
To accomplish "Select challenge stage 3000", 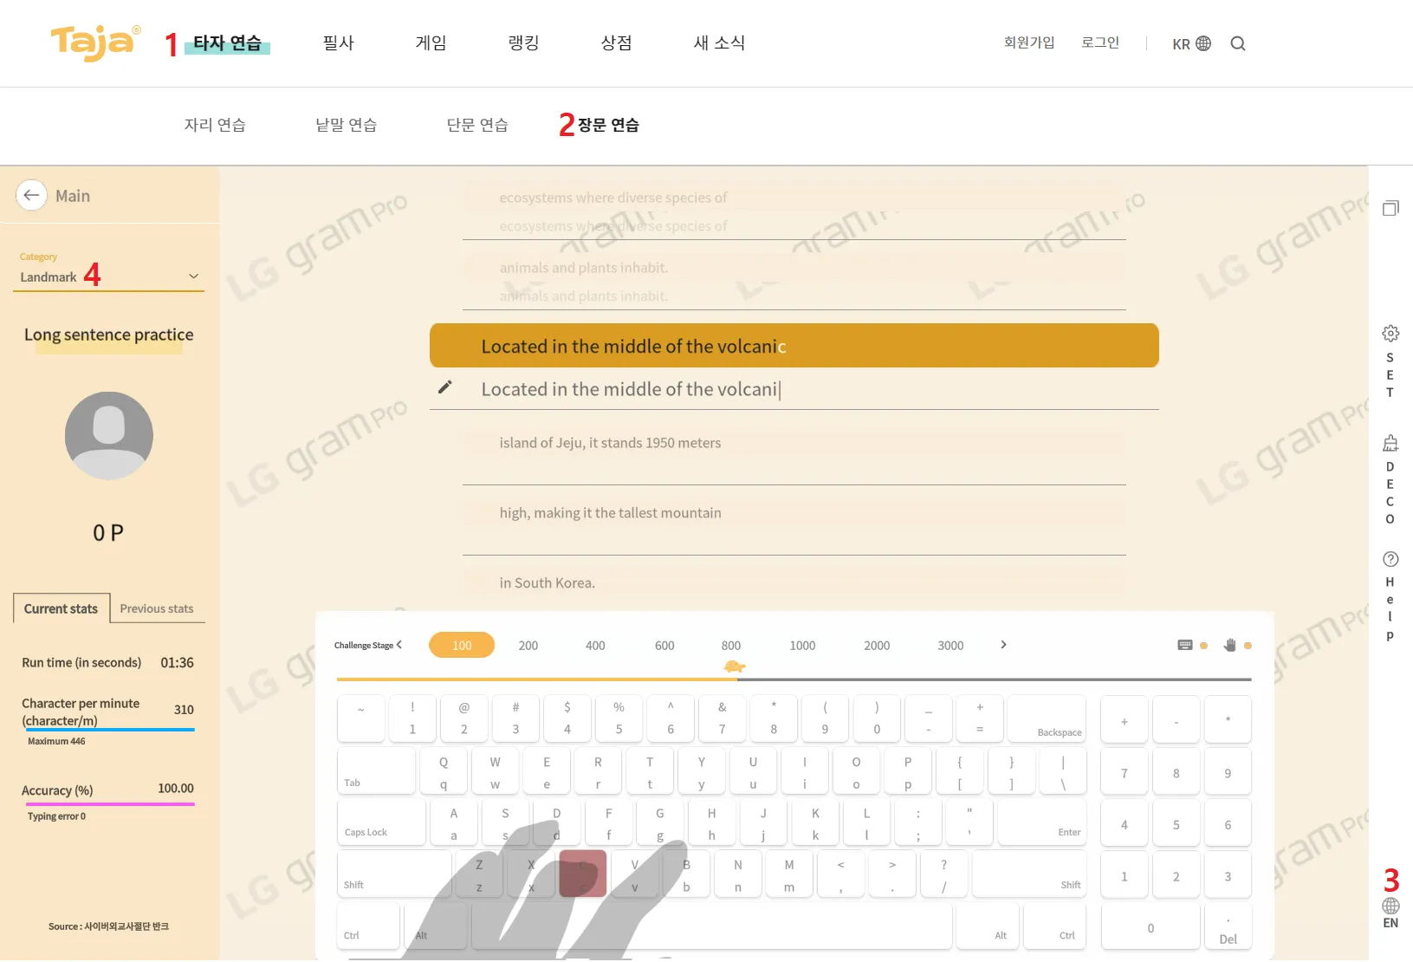I will 950,646.
